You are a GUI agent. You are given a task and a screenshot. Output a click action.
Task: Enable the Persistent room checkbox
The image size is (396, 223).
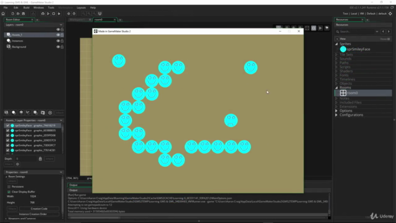coord(9,186)
